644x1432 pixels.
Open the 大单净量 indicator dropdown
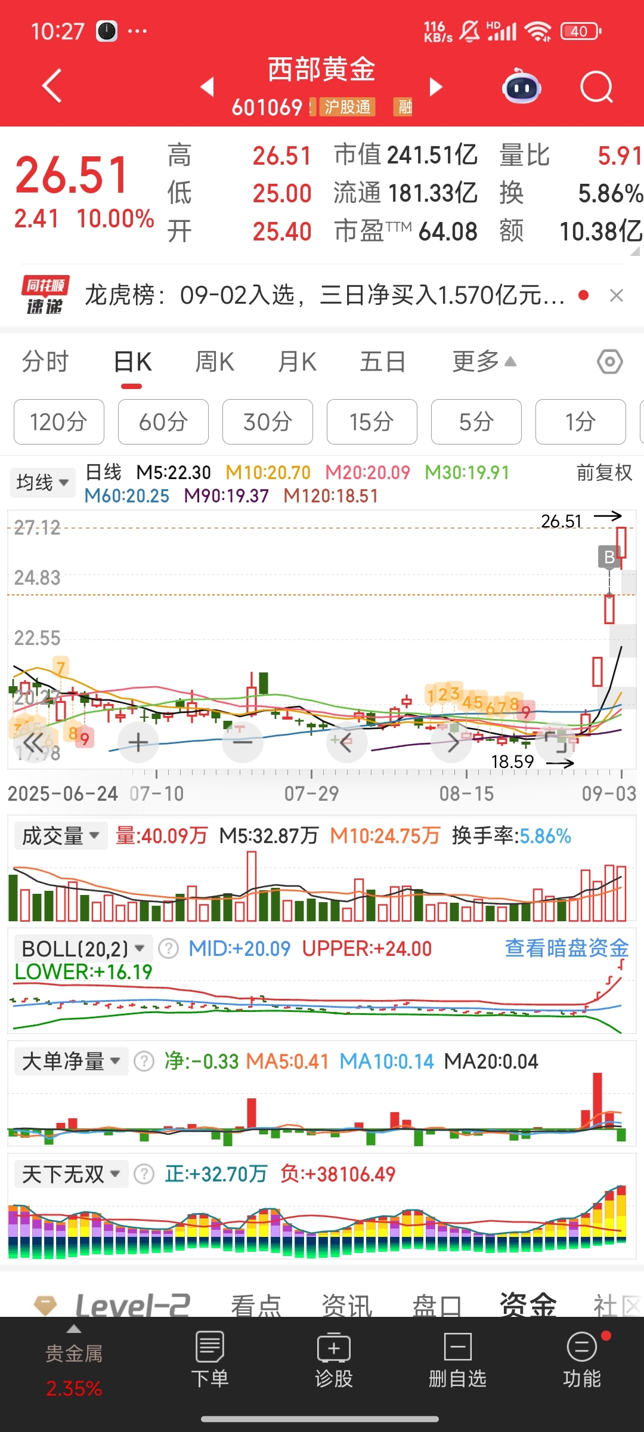pos(71,1061)
